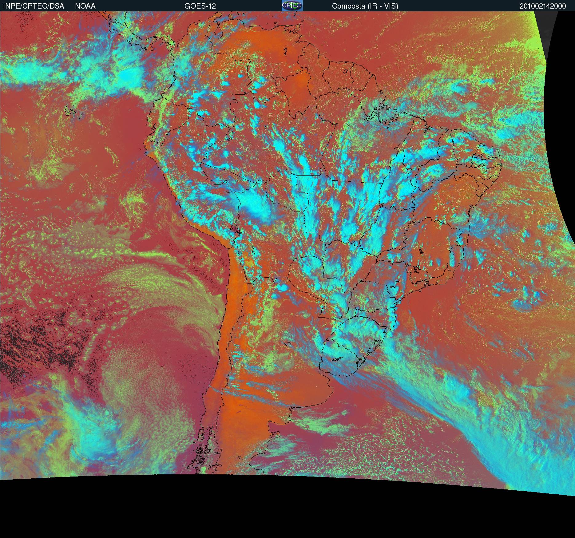
Task: Click the 'Composta (IR - VIS)' title
Action: coord(365,6)
